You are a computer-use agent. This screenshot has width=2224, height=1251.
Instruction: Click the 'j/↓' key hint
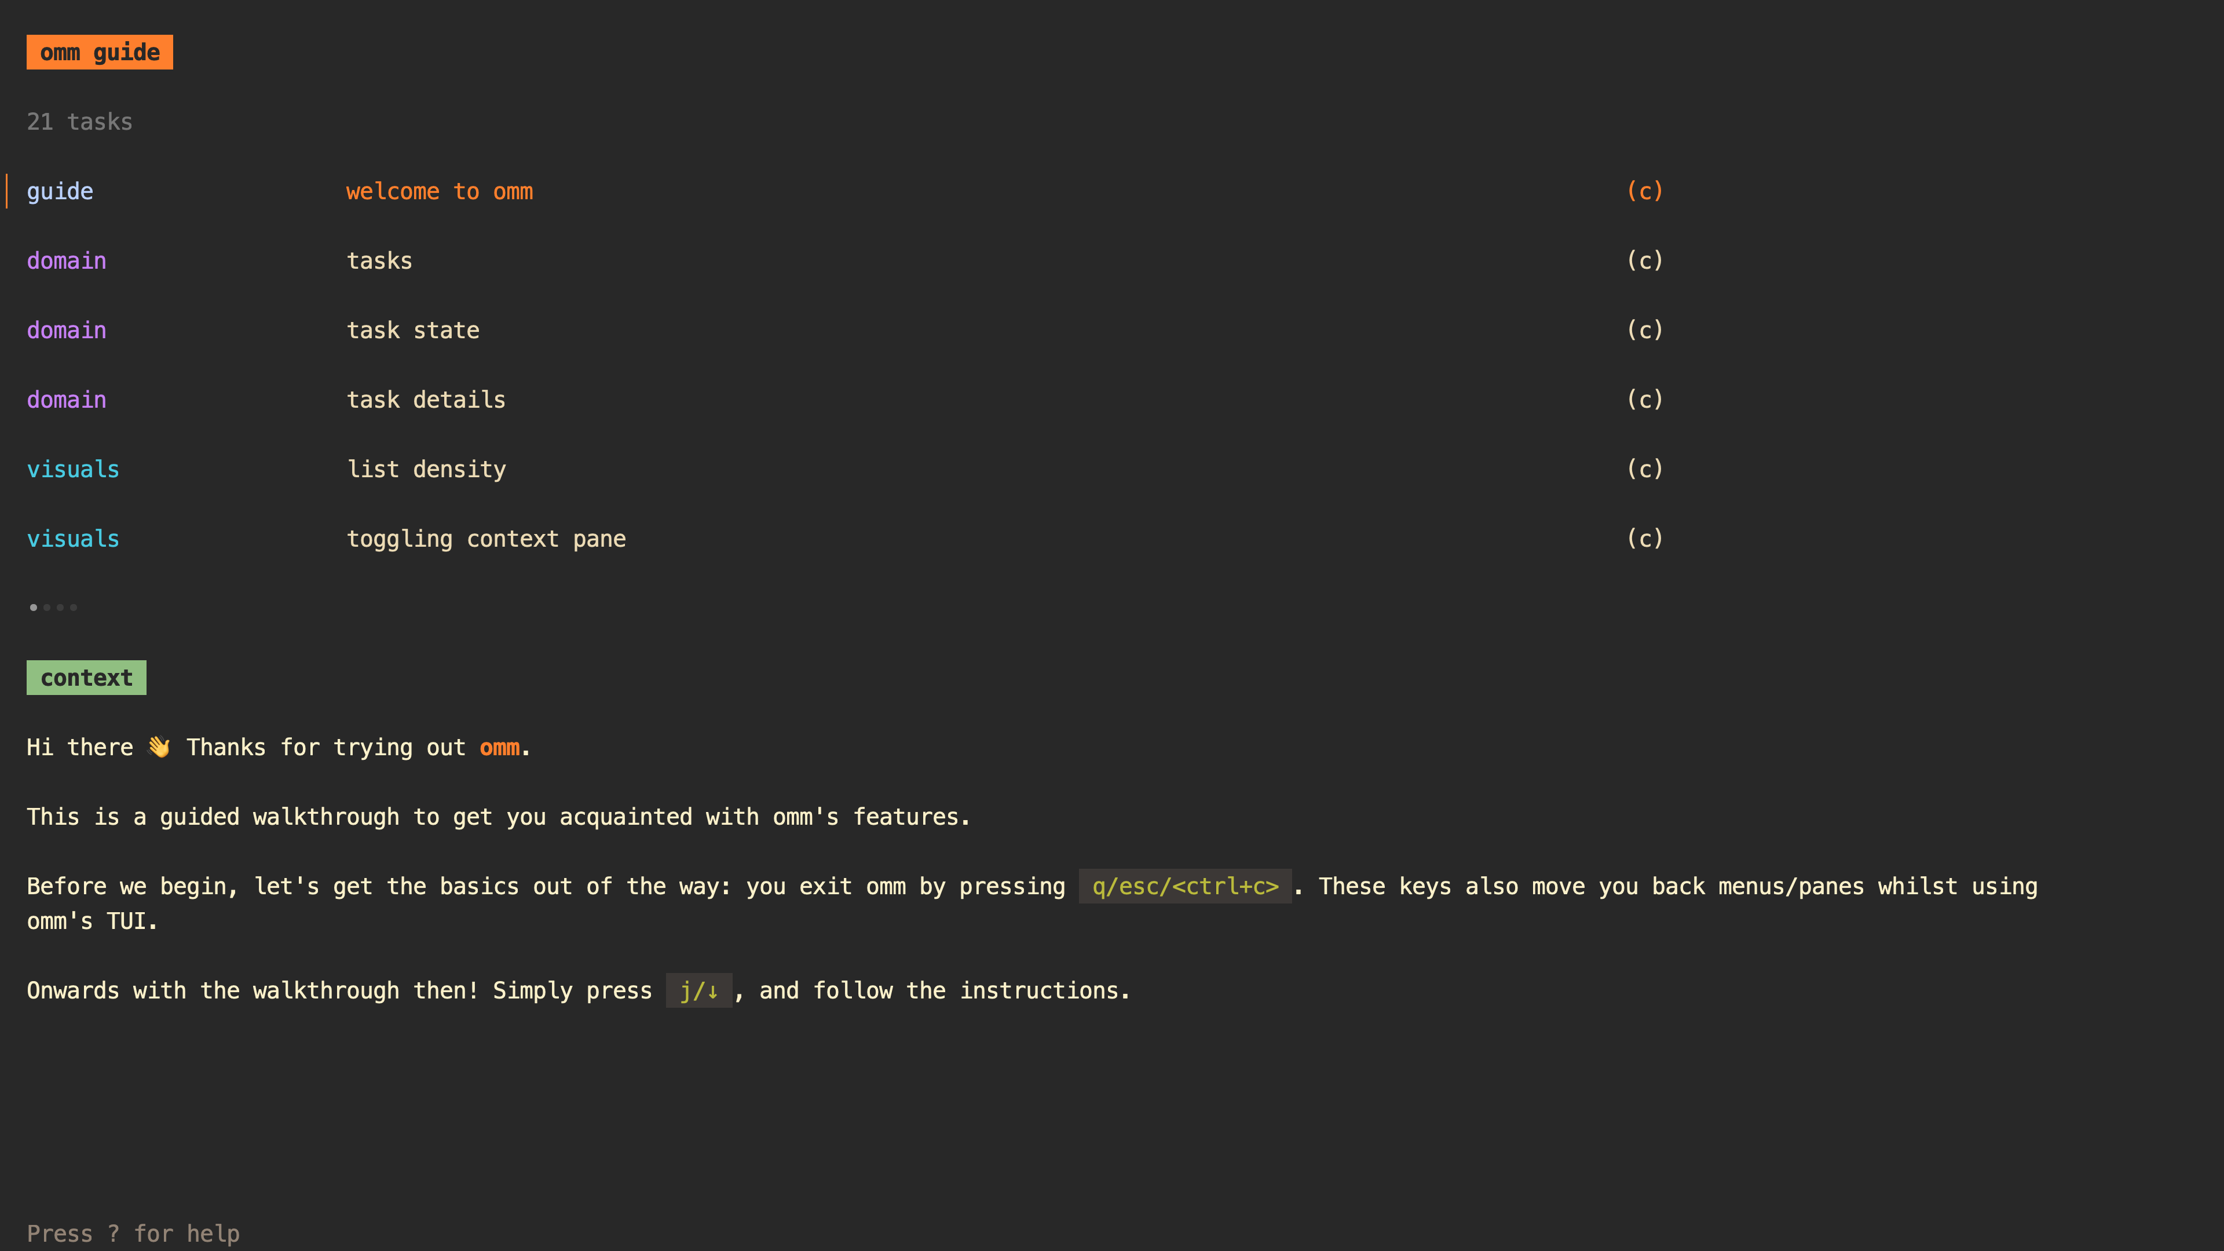tap(698, 990)
